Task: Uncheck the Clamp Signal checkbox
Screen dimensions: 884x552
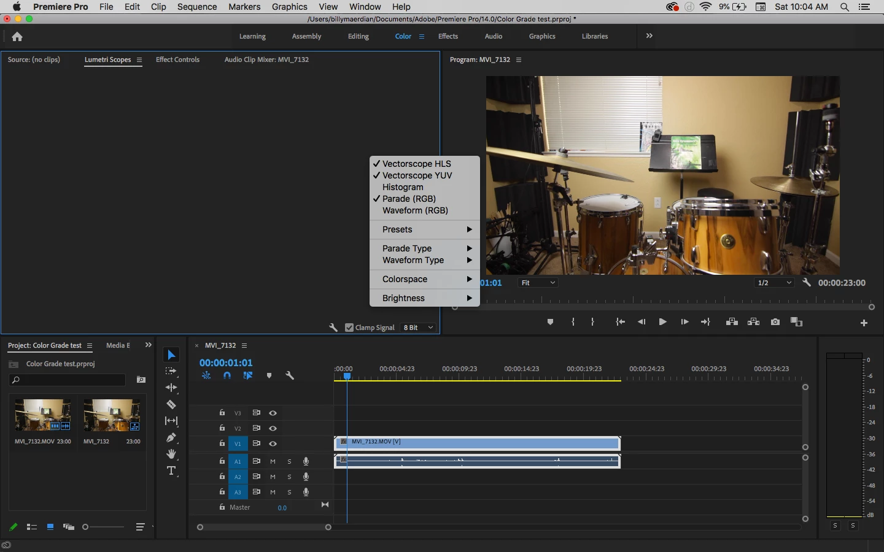Action: point(349,328)
